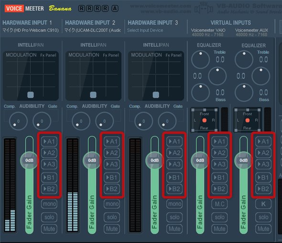282x243 pixels.
Task: Enable mono on Hardware Input 3
Action: [x=174, y=204]
